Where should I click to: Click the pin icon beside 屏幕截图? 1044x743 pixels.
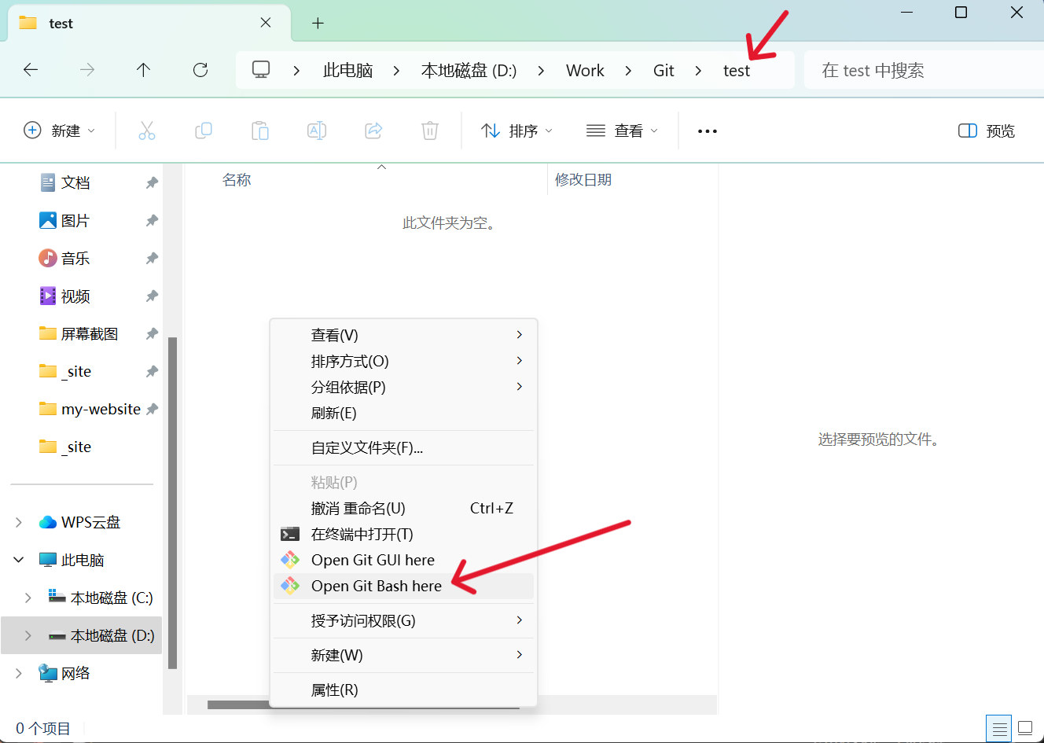(x=152, y=333)
